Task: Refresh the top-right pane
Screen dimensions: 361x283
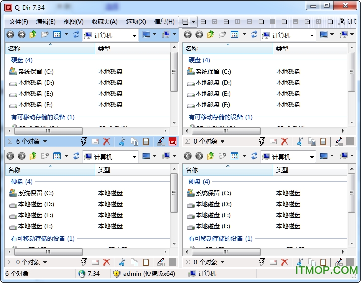Action: click(x=254, y=35)
